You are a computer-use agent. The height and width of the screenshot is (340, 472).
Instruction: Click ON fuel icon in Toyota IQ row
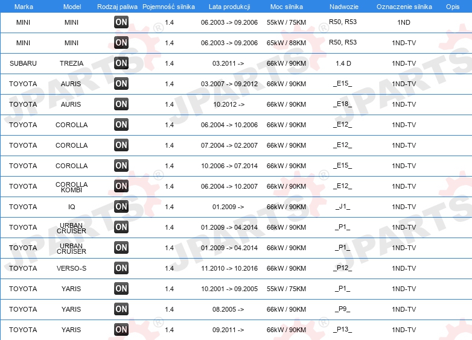click(x=121, y=206)
